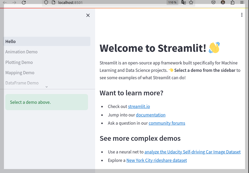Open the Plotting Demo page
Viewport: 249px width, 173px height.
(x=19, y=62)
